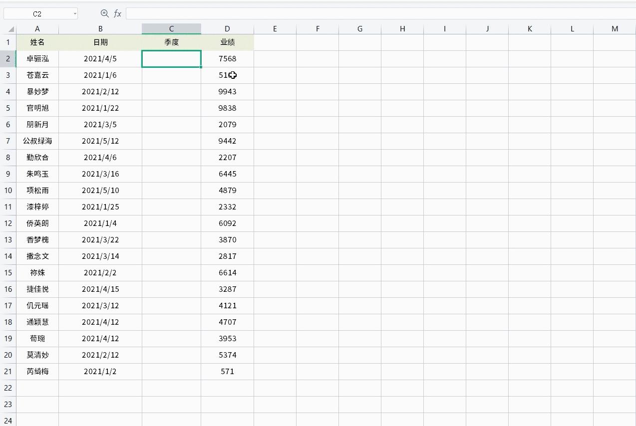Click the select-all corner triangle
Viewport: 636px width, 426px height.
[x=10, y=29]
